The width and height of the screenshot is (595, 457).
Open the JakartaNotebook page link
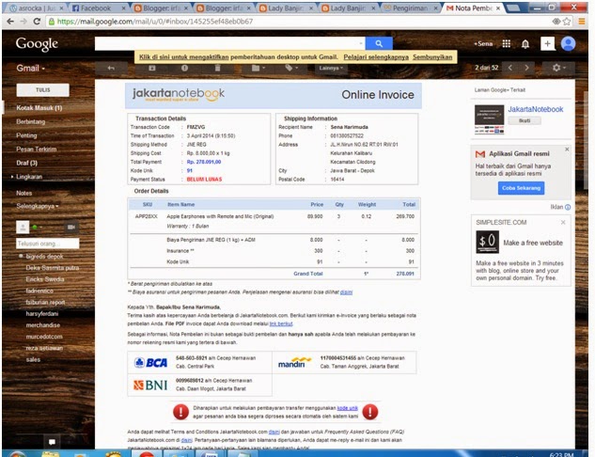click(536, 109)
